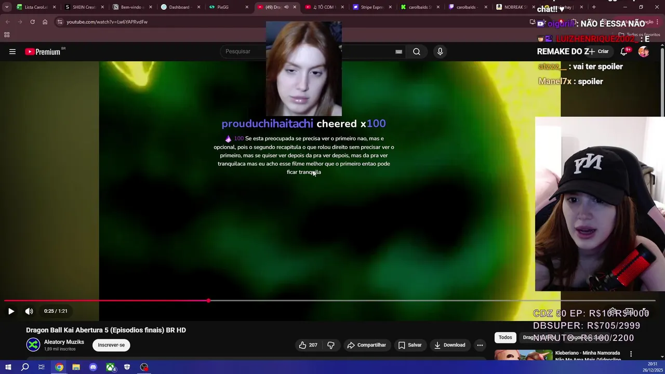Open the on-screen keyboard icon in search
The image size is (665, 374).
pyautogui.click(x=398, y=51)
